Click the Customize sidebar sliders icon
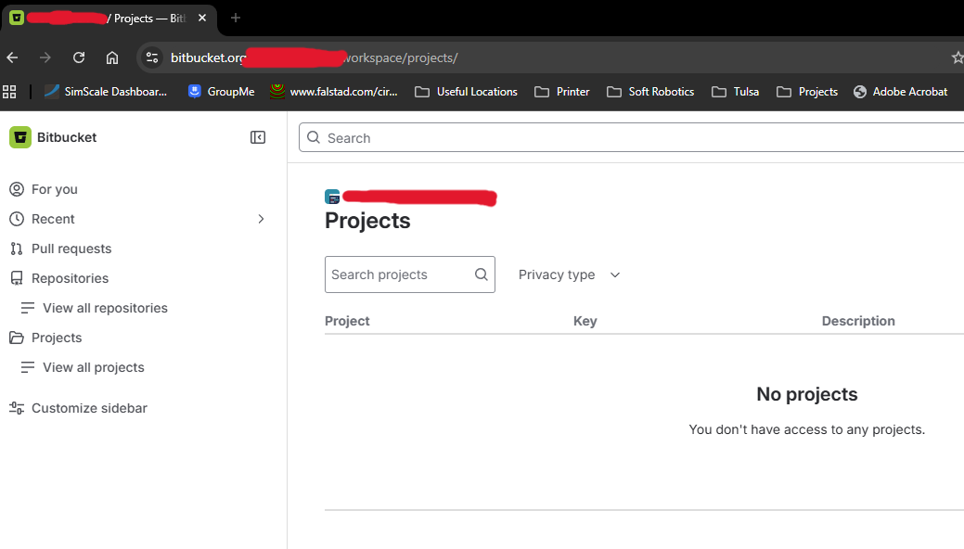Screen dimensions: 964x549 point(17,408)
